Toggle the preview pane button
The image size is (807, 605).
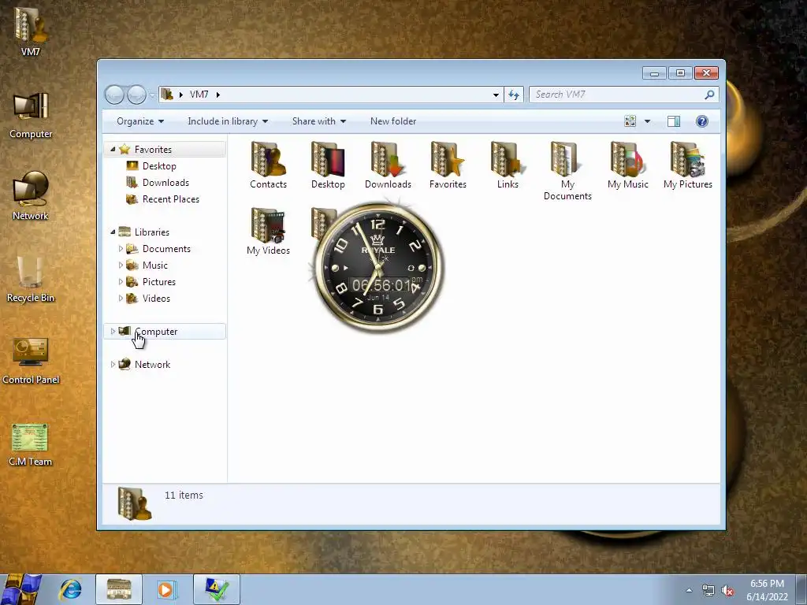click(x=674, y=121)
